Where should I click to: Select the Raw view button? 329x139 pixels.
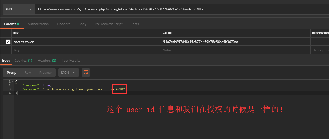pyautogui.click(x=28, y=72)
